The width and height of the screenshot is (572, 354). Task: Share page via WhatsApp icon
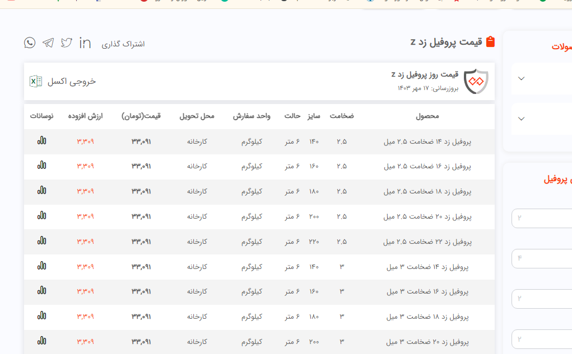pos(30,43)
